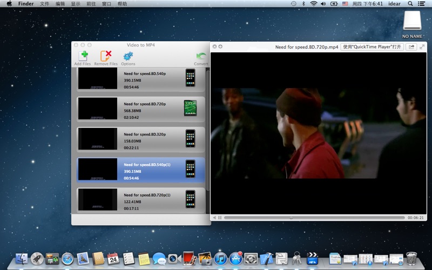Open the 前往 menu

(x=91, y=4)
